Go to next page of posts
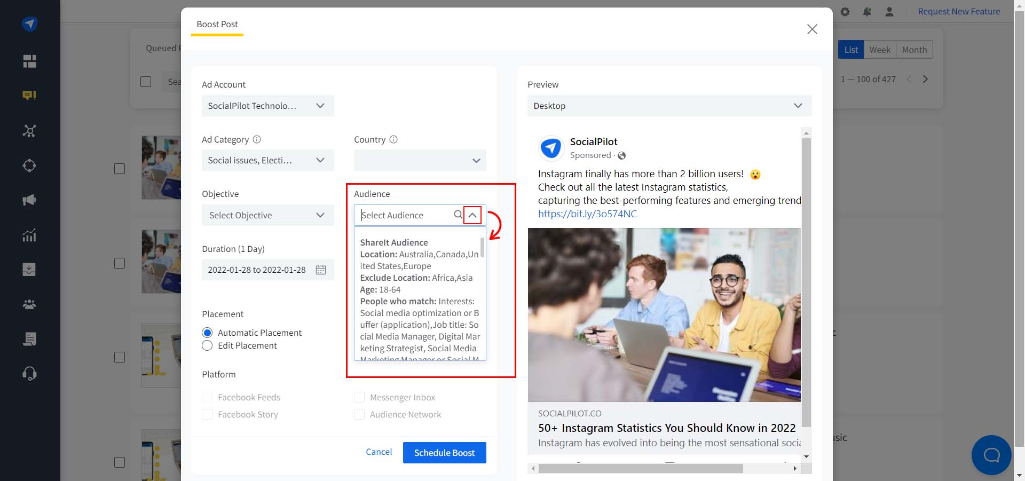 (x=925, y=79)
